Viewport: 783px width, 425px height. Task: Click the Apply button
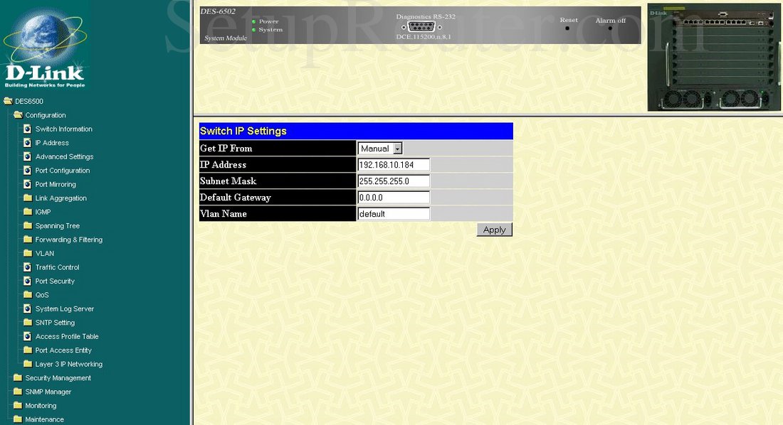click(x=494, y=230)
